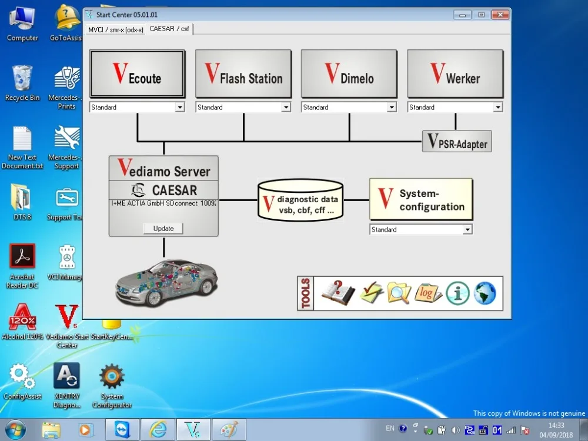The image size is (588, 441).
Task: Open TeamViewer from the taskbar
Action: [x=122, y=430]
